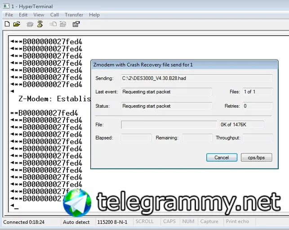Click the Remaining time field

click(197, 138)
